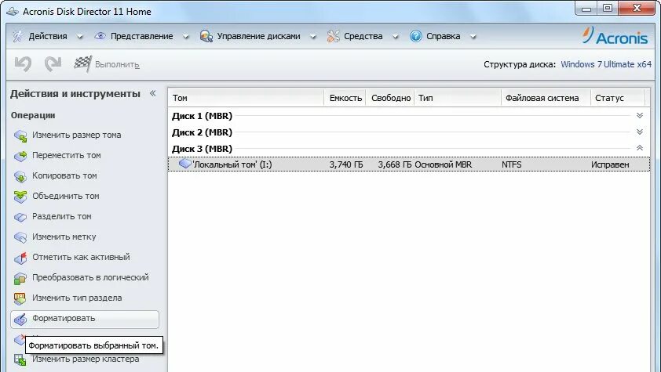Click the NTFS file system cell
Screen dimensions: 661x372
(512, 164)
